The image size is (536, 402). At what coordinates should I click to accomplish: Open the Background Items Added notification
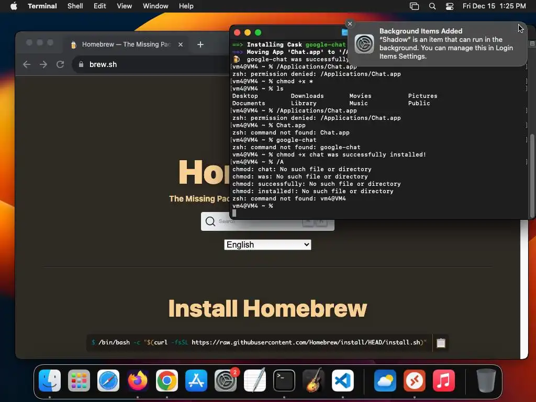point(438,44)
